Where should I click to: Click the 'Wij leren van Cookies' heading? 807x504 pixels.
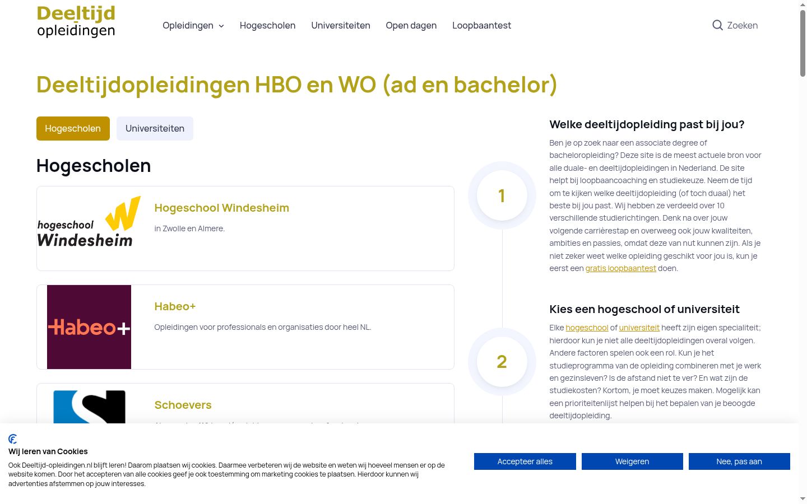click(x=48, y=451)
